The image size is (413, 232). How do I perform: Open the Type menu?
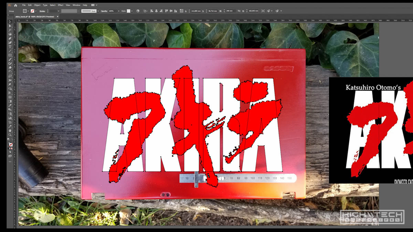[x=45, y=5]
